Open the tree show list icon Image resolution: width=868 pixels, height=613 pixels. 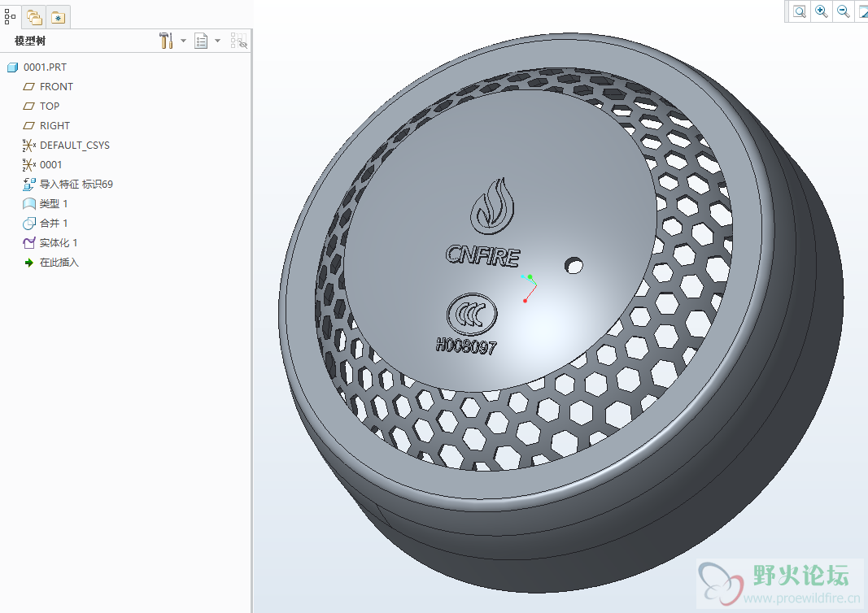point(201,41)
